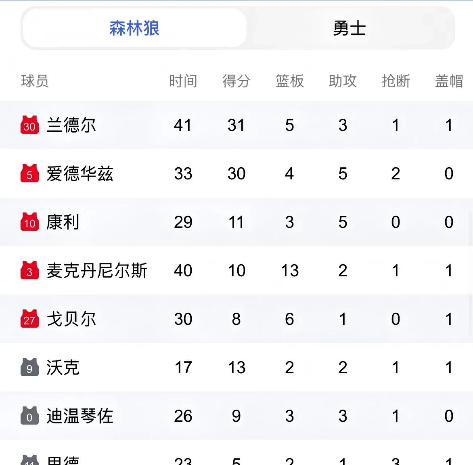This screenshot has height=465, width=473.
Task: Click the 得分 column header
Action: 236,81
